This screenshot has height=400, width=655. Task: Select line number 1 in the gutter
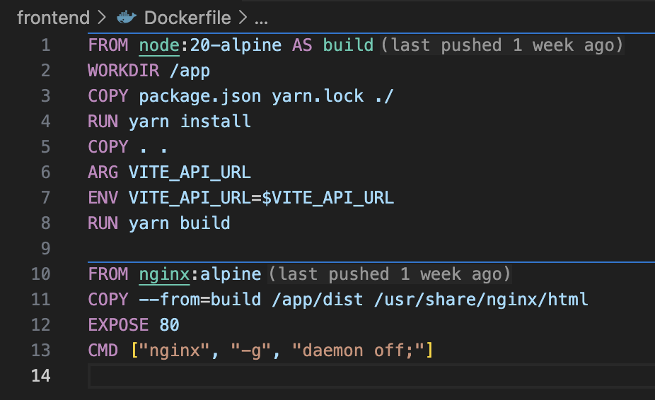[x=45, y=45]
